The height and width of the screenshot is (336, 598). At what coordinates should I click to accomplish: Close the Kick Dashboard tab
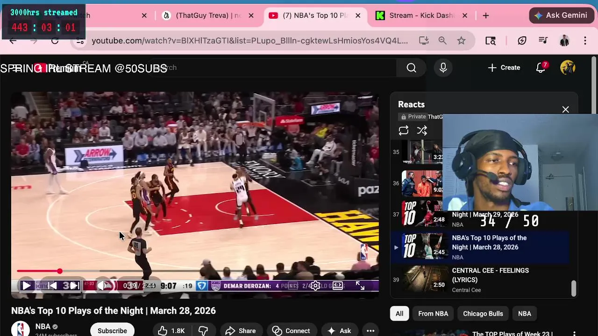[x=465, y=15]
